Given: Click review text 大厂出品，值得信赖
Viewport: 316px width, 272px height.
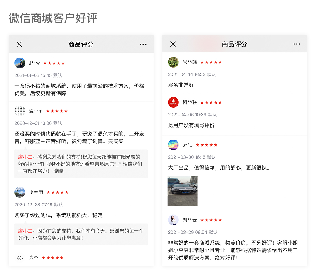Looking at the screenshot, I should click(x=219, y=168).
